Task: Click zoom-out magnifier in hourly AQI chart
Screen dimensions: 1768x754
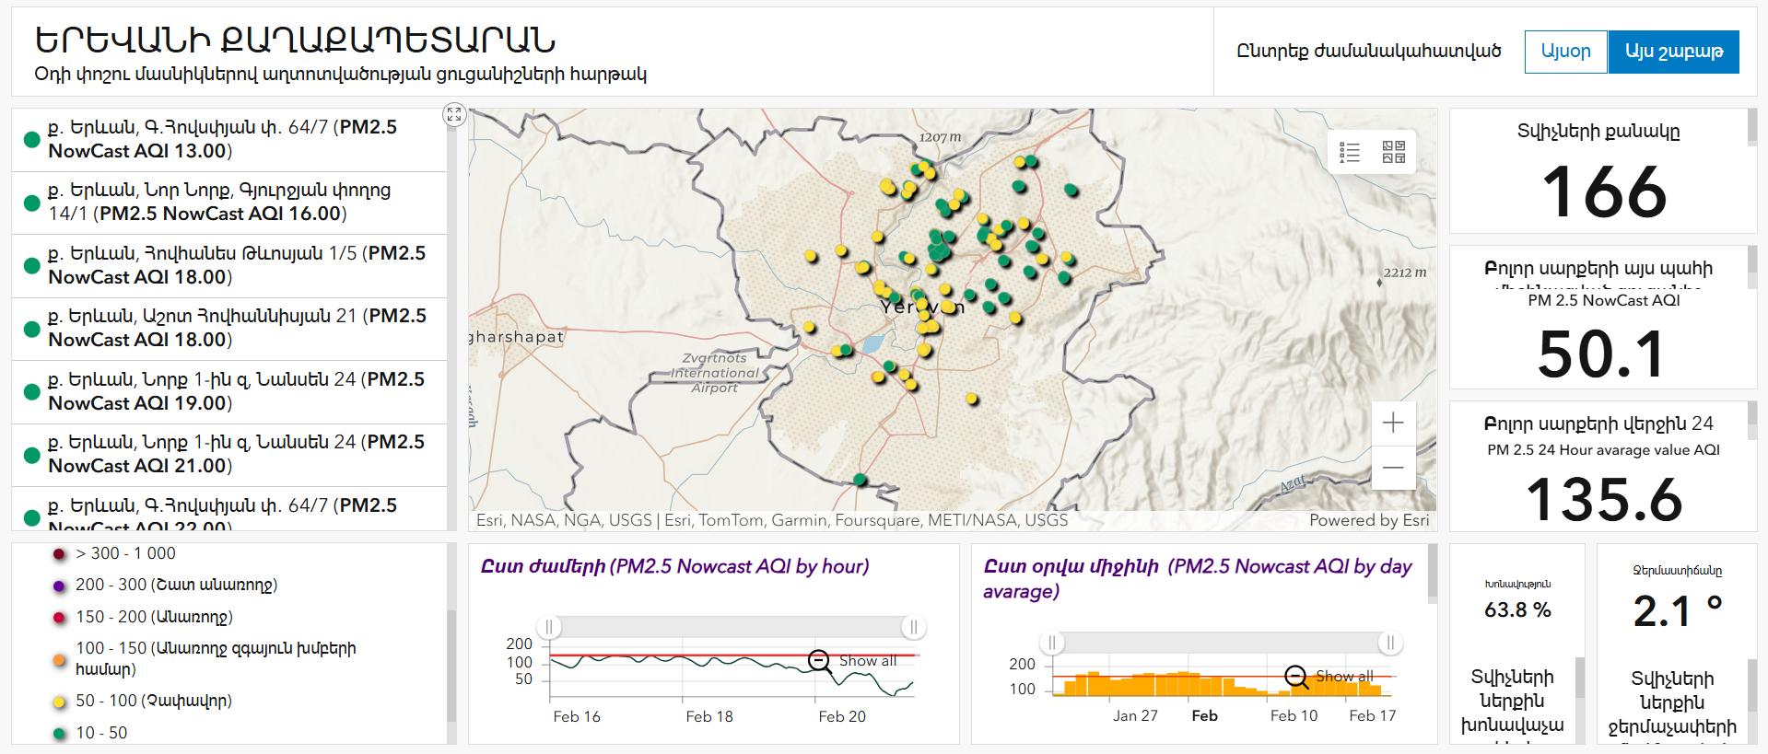Action: (x=819, y=661)
